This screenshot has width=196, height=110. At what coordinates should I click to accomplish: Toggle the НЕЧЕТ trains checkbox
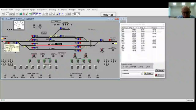[130, 67]
